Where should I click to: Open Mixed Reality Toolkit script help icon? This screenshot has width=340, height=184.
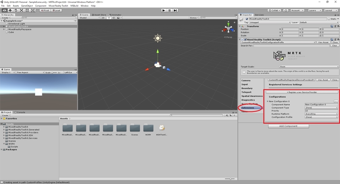pos(332,40)
